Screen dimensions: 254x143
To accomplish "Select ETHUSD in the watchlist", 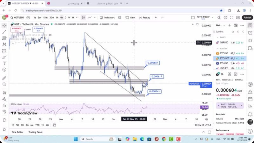I will click(224, 63).
